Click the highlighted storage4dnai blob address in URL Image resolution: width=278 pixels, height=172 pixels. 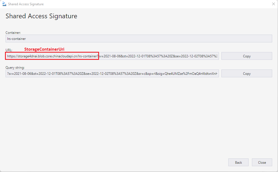click(x=52, y=56)
